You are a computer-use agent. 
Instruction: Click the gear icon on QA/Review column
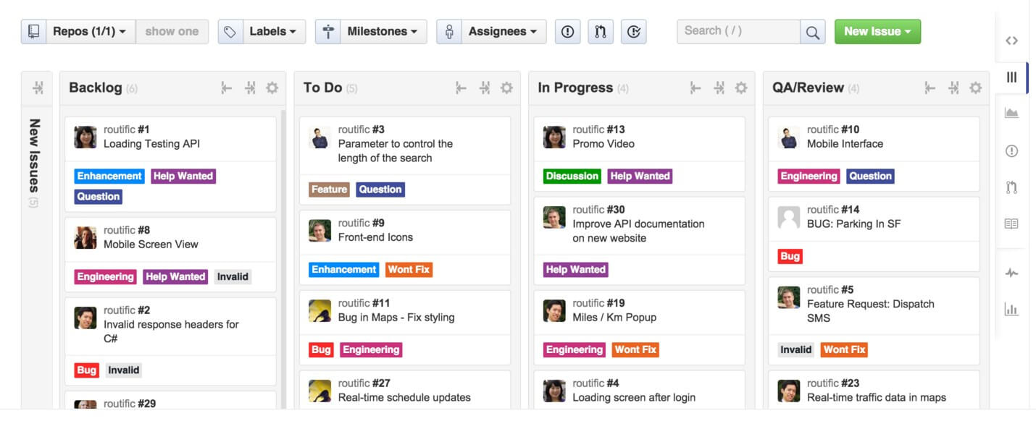(x=976, y=88)
